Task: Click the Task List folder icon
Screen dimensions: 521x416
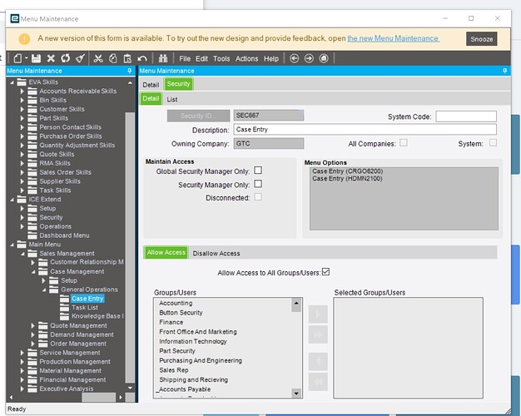Action: pyautogui.click(x=64, y=307)
